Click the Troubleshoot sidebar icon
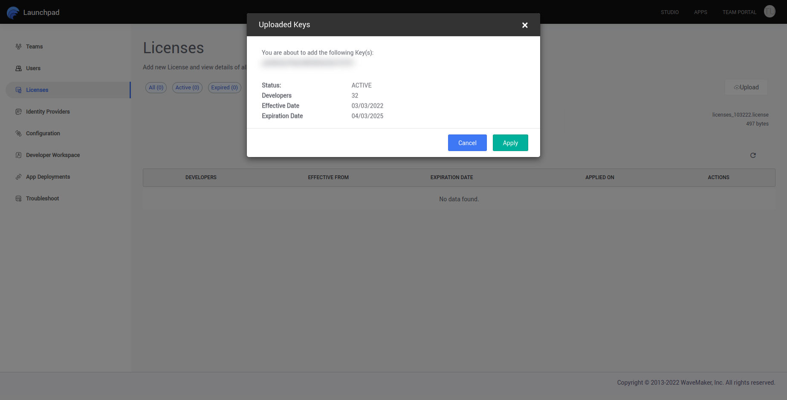The width and height of the screenshot is (787, 400). [x=18, y=198]
